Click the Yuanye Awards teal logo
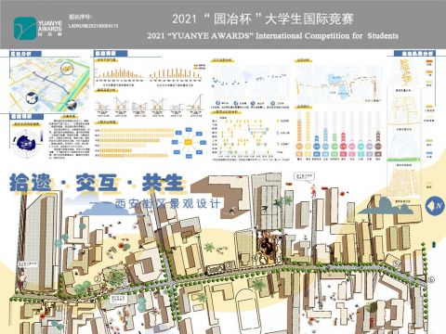 (x=25, y=28)
